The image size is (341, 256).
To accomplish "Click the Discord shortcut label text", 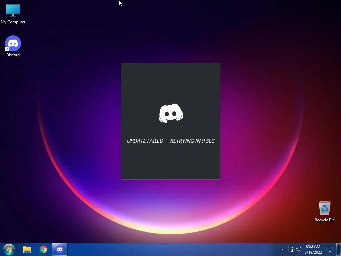I will [x=13, y=55].
